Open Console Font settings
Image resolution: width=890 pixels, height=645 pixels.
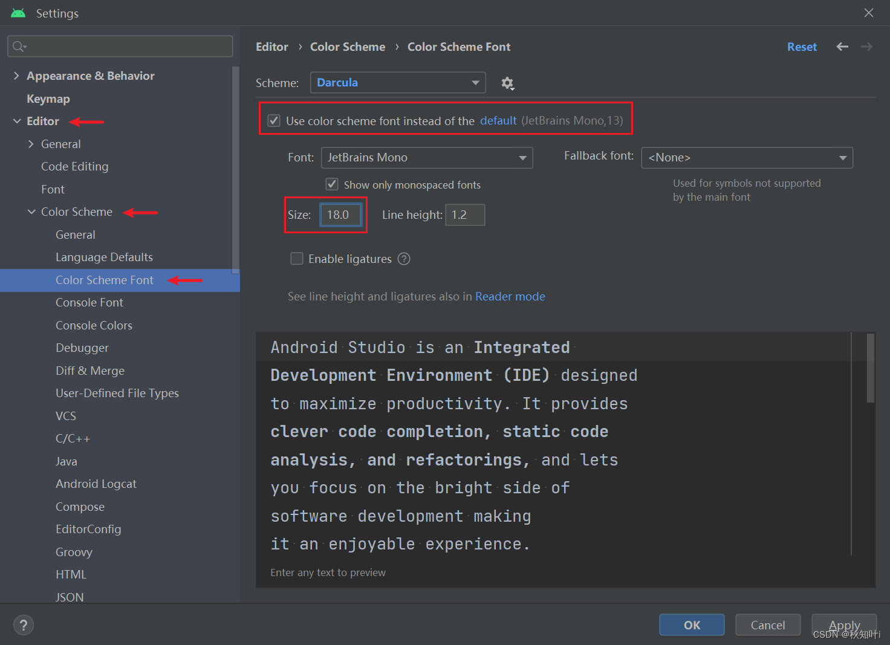click(x=89, y=302)
